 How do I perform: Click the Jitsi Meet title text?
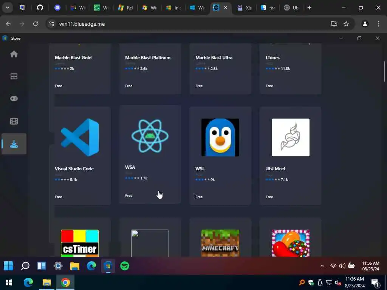coord(276,169)
